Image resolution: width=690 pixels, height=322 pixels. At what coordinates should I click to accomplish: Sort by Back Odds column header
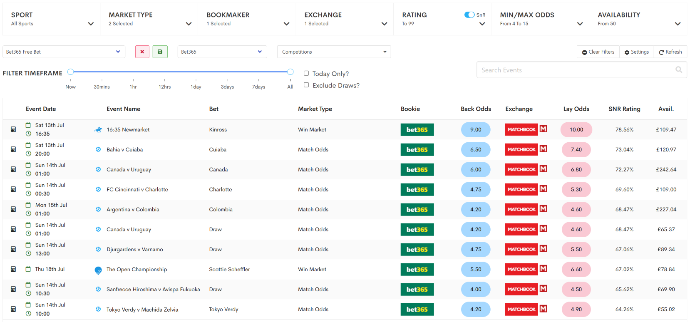pyautogui.click(x=476, y=109)
